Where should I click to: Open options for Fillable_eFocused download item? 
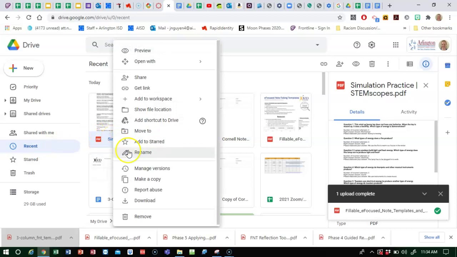149,238
